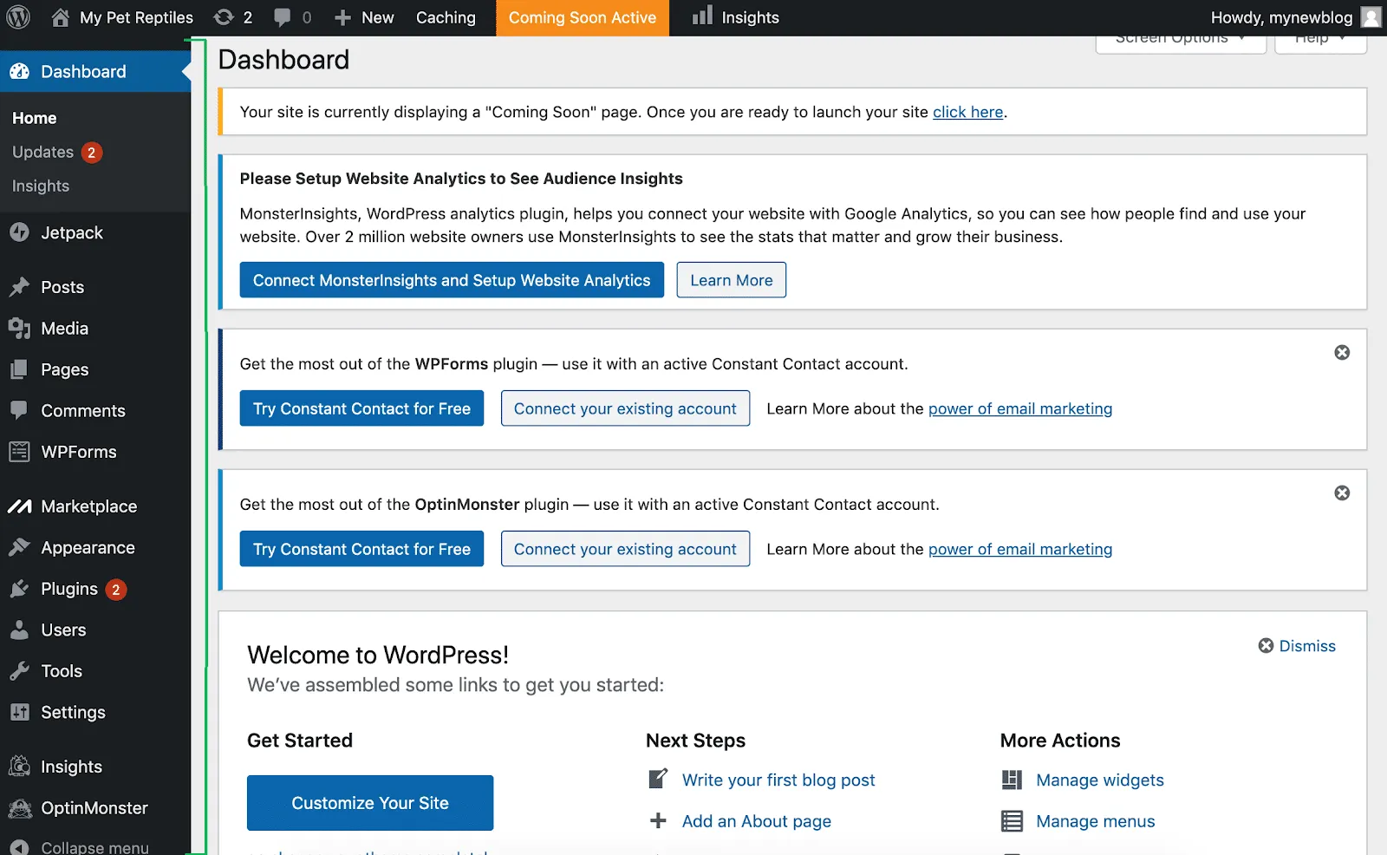Click the Posts pushpin icon
Image resolution: width=1387 pixels, height=855 pixels.
pyautogui.click(x=20, y=287)
